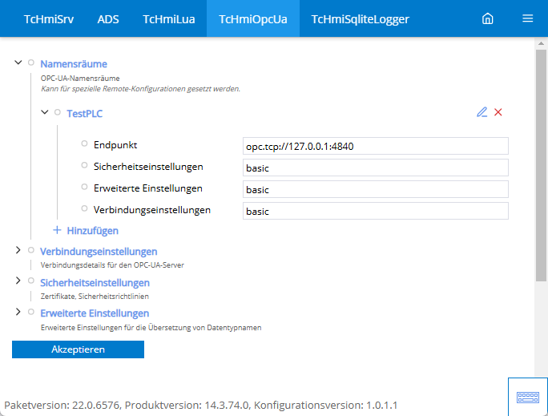
Task: Toggle the circle marker beside TestPLC
Action: [x=58, y=112]
